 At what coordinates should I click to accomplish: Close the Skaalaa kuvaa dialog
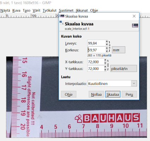pos(134,16)
